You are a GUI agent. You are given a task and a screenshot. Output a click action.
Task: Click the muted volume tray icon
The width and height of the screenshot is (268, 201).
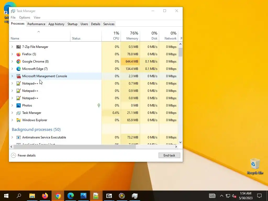click(234, 196)
